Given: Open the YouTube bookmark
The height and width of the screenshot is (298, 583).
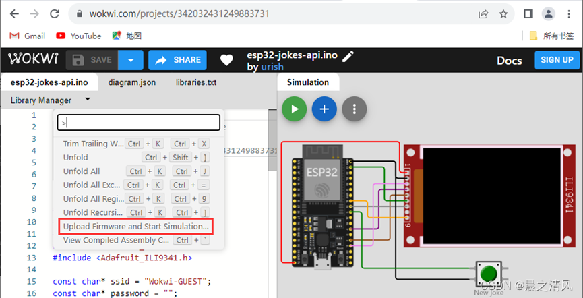Looking at the screenshot, I should pyautogui.click(x=78, y=36).
